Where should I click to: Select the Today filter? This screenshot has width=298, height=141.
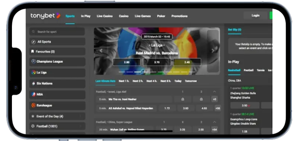coord(178,81)
